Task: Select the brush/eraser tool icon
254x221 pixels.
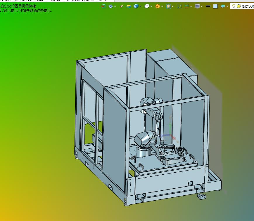Action: click(x=122, y=6)
